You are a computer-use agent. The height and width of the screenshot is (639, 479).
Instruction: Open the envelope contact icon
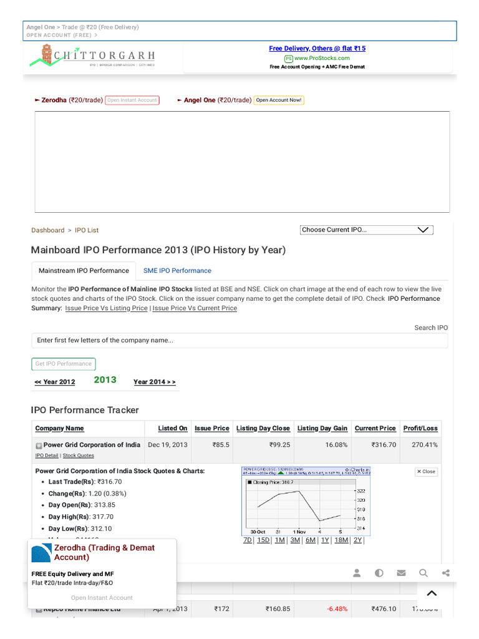click(x=401, y=573)
